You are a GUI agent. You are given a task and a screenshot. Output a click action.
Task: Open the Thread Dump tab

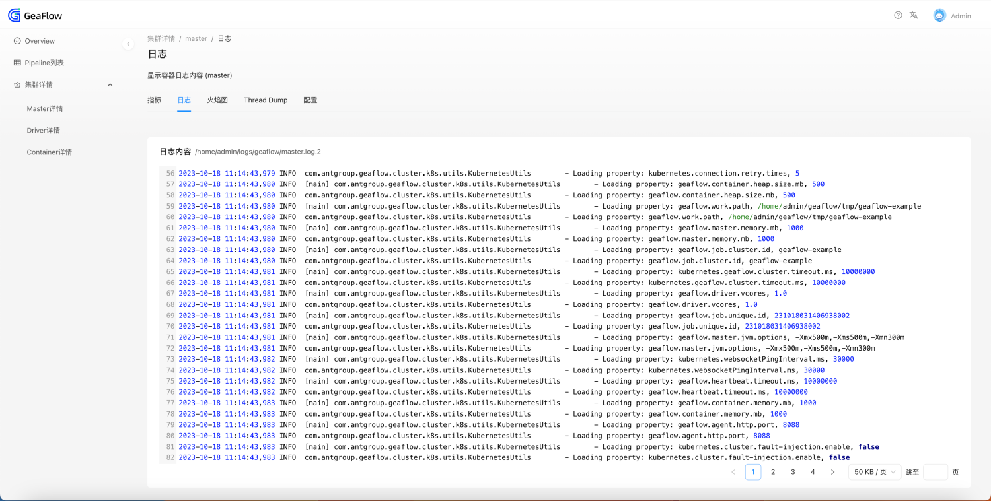point(265,100)
